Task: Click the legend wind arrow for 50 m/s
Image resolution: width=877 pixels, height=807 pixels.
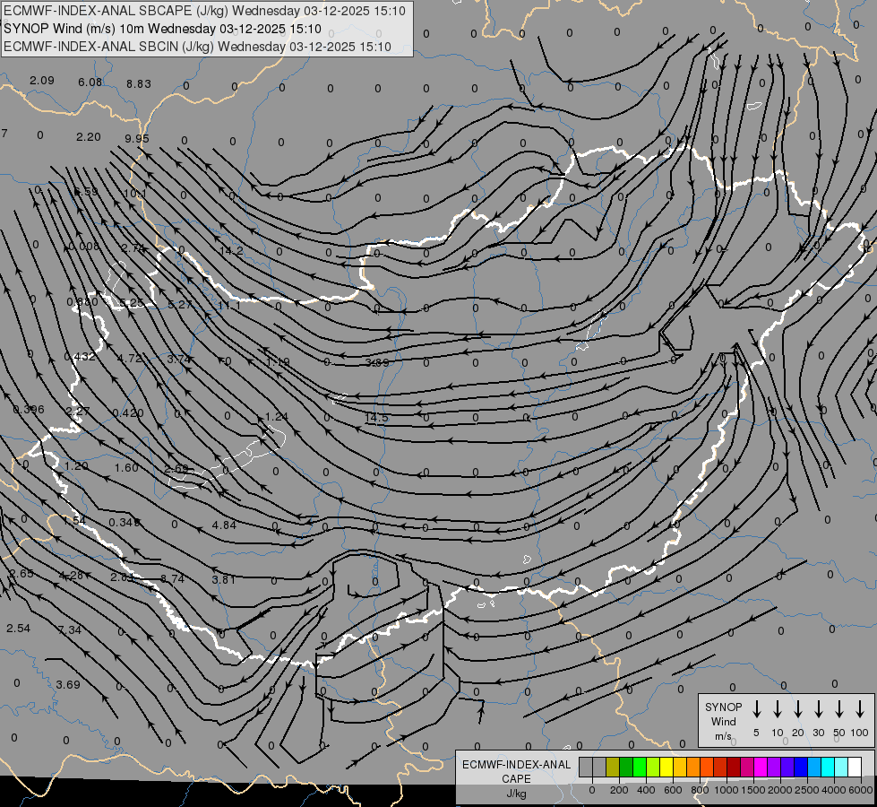Action: [839, 709]
